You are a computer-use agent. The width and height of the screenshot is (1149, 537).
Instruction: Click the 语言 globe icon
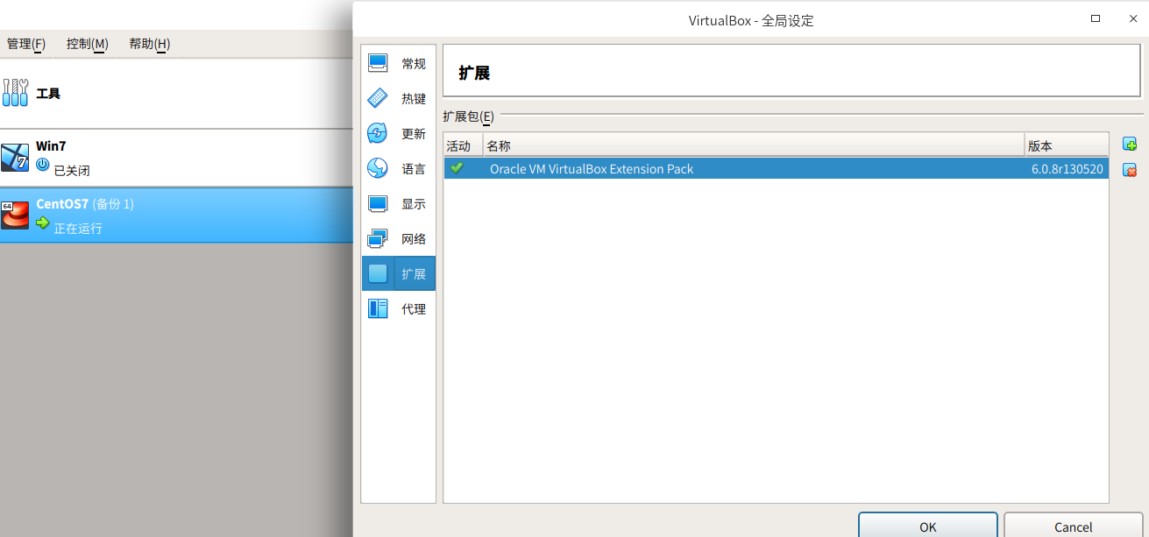[378, 168]
